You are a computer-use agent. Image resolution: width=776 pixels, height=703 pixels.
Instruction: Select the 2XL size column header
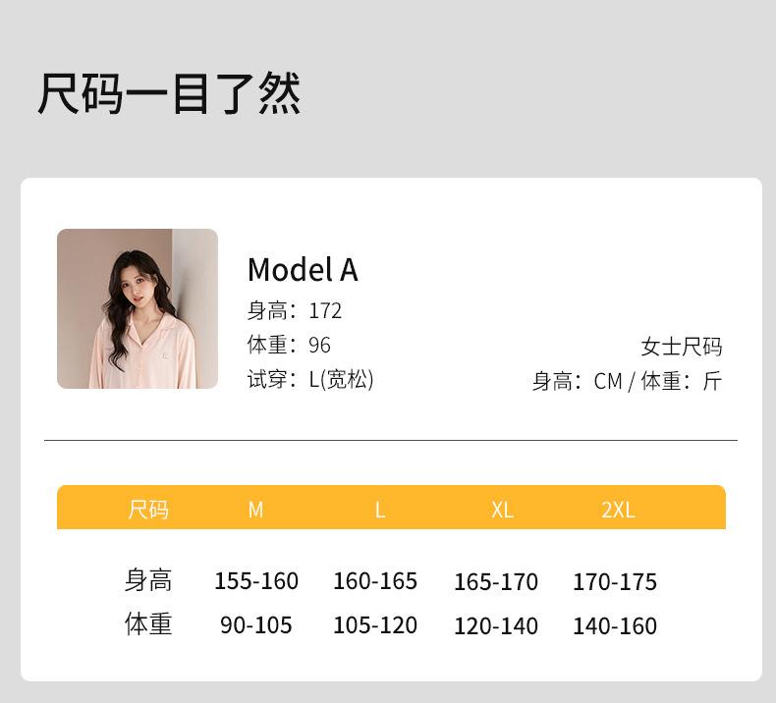coord(618,510)
